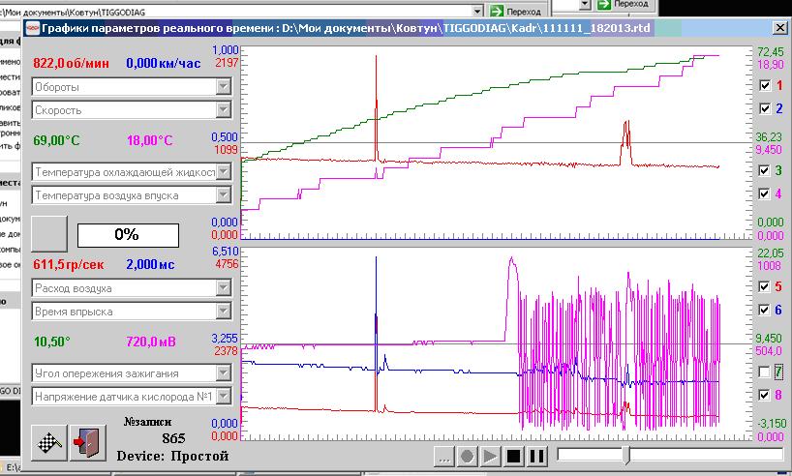Viewport: 792px width, 476px height.
Task: Click the 2,000 мс injection time value
Action: (150, 264)
